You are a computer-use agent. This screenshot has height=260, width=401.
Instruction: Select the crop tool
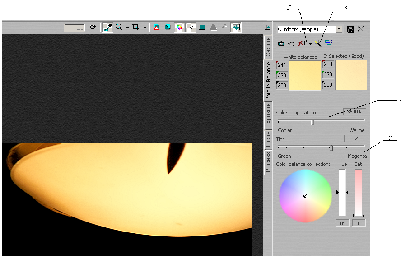pos(136,27)
